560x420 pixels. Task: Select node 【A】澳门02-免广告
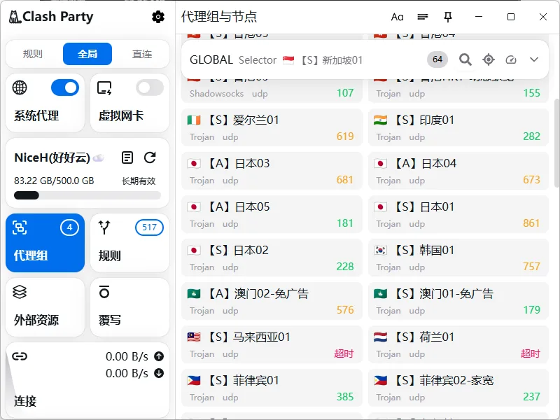click(272, 301)
